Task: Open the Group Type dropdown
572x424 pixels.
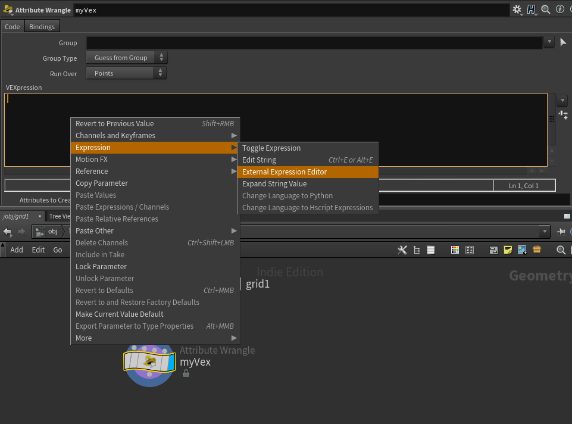Action: click(x=127, y=58)
